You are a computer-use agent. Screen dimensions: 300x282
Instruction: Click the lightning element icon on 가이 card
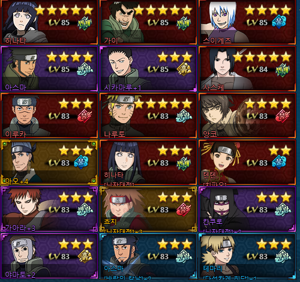click(184, 23)
